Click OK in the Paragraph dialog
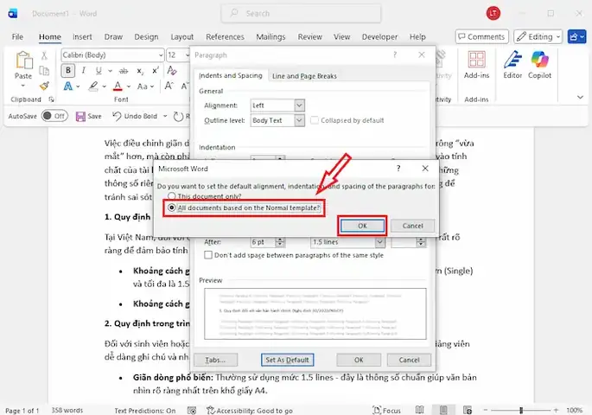 click(359, 360)
